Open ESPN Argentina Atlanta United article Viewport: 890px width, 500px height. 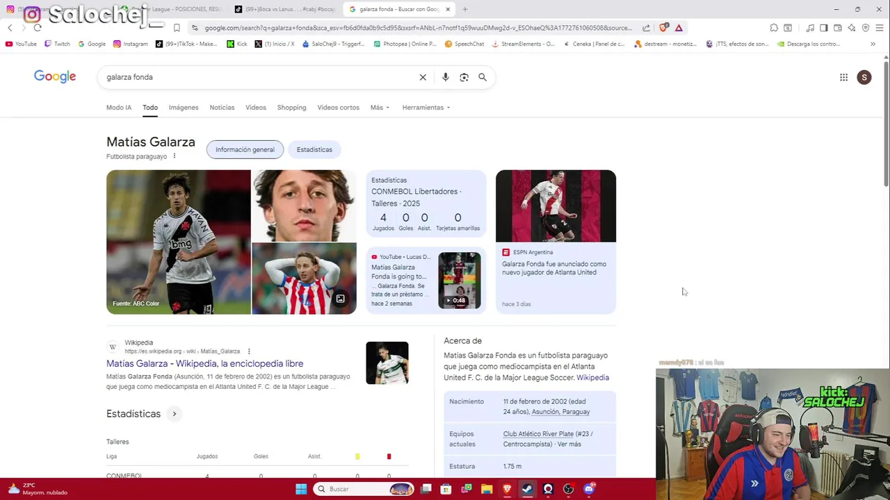tap(556, 242)
